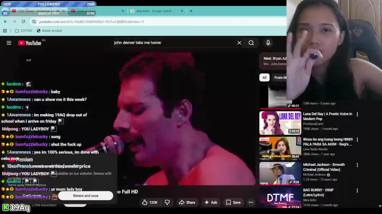Open the browser apps grid icon
The image size is (382, 214).
5,31
